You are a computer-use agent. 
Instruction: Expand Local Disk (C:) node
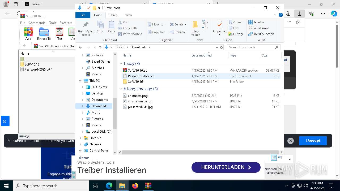(82, 132)
